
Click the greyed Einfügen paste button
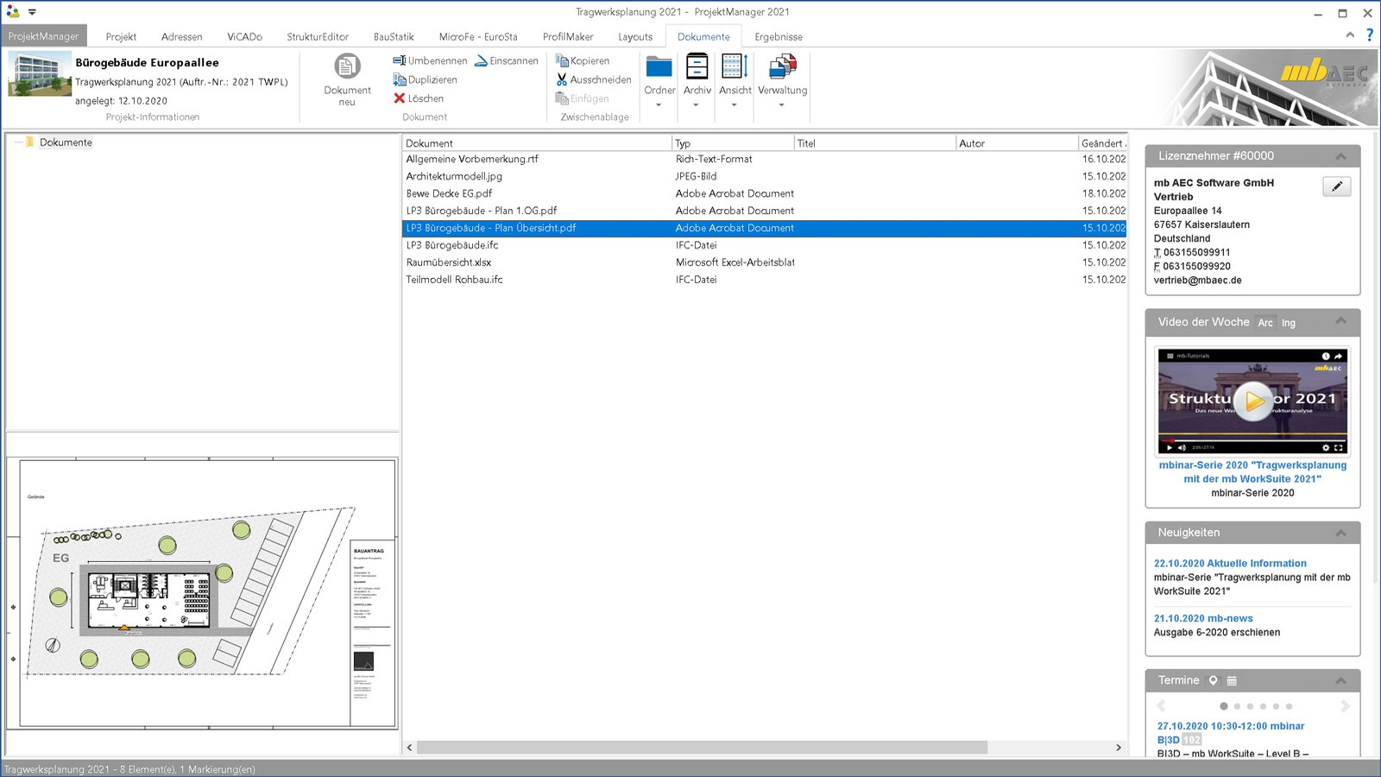pos(583,98)
